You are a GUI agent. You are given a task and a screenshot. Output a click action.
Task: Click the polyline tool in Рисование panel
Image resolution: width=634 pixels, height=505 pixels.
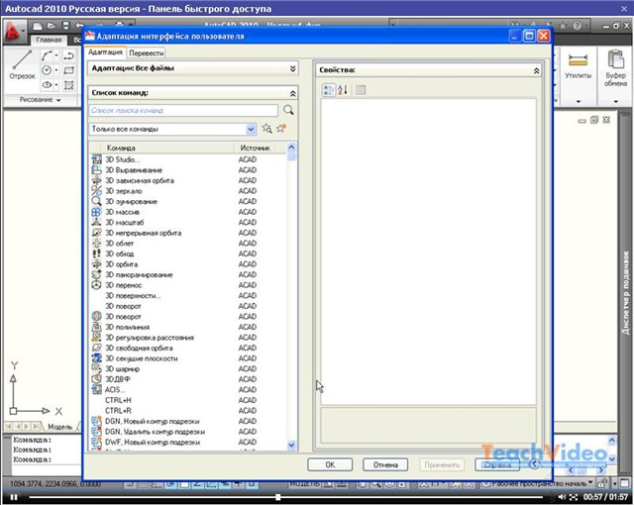click(69, 55)
